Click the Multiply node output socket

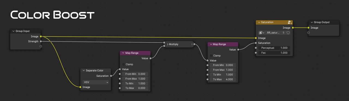point(194,44)
